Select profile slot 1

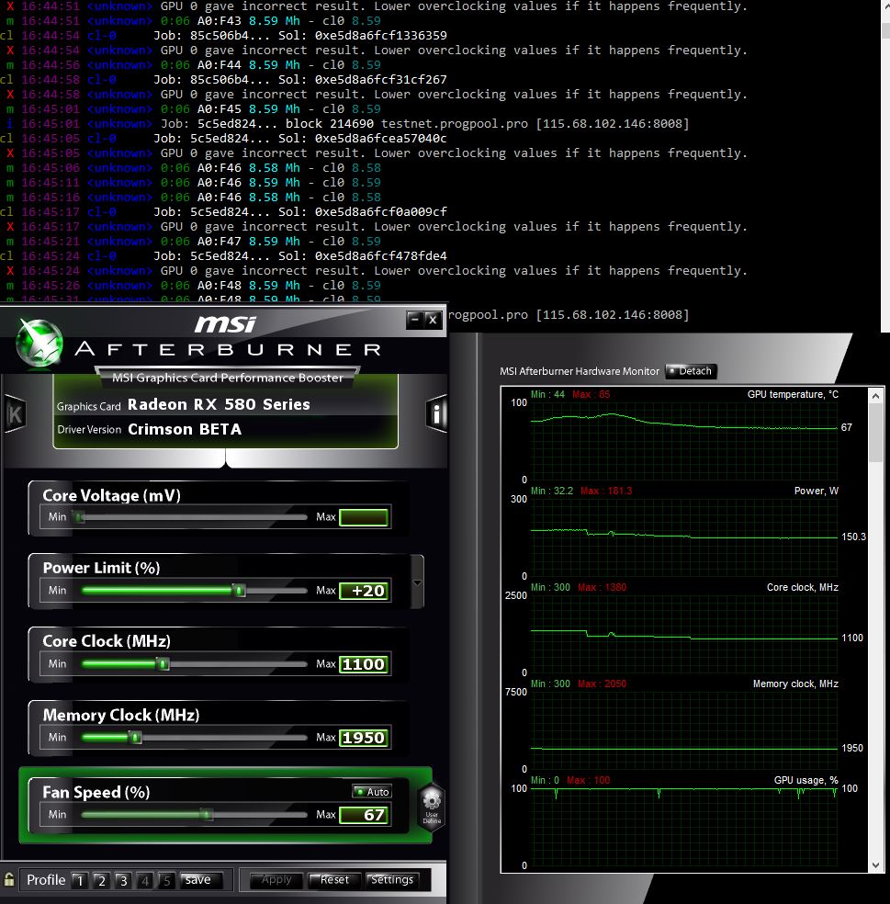pos(80,880)
